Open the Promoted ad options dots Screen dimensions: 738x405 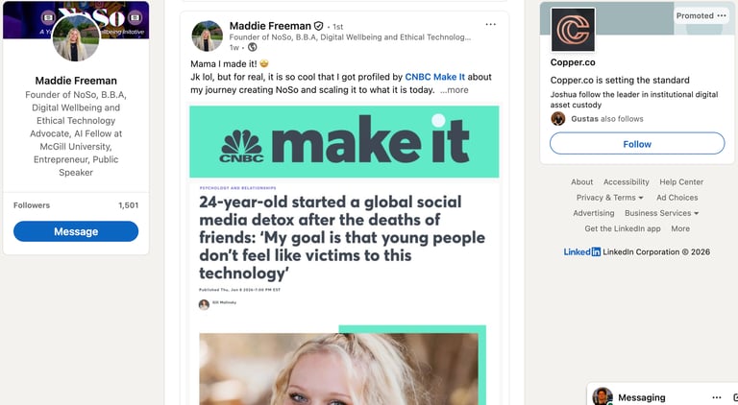[x=722, y=15]
